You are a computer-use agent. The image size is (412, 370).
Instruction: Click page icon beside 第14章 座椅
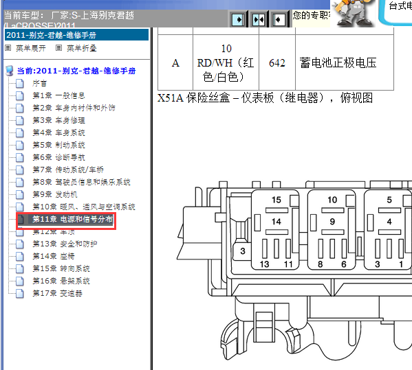click(20, 257)
